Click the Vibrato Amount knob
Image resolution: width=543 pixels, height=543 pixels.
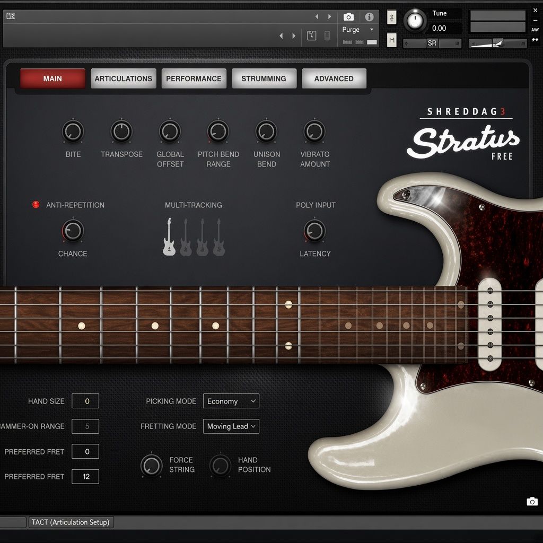[x=315, y=132]
